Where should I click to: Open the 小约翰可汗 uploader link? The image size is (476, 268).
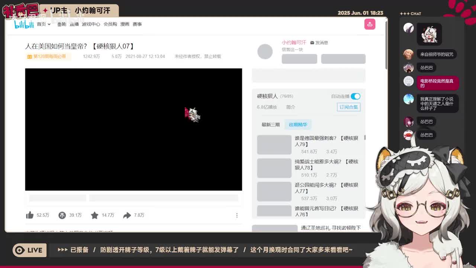294,42
